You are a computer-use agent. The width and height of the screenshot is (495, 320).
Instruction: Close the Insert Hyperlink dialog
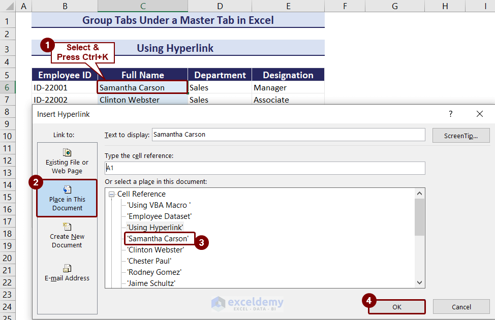pos(480,114)
